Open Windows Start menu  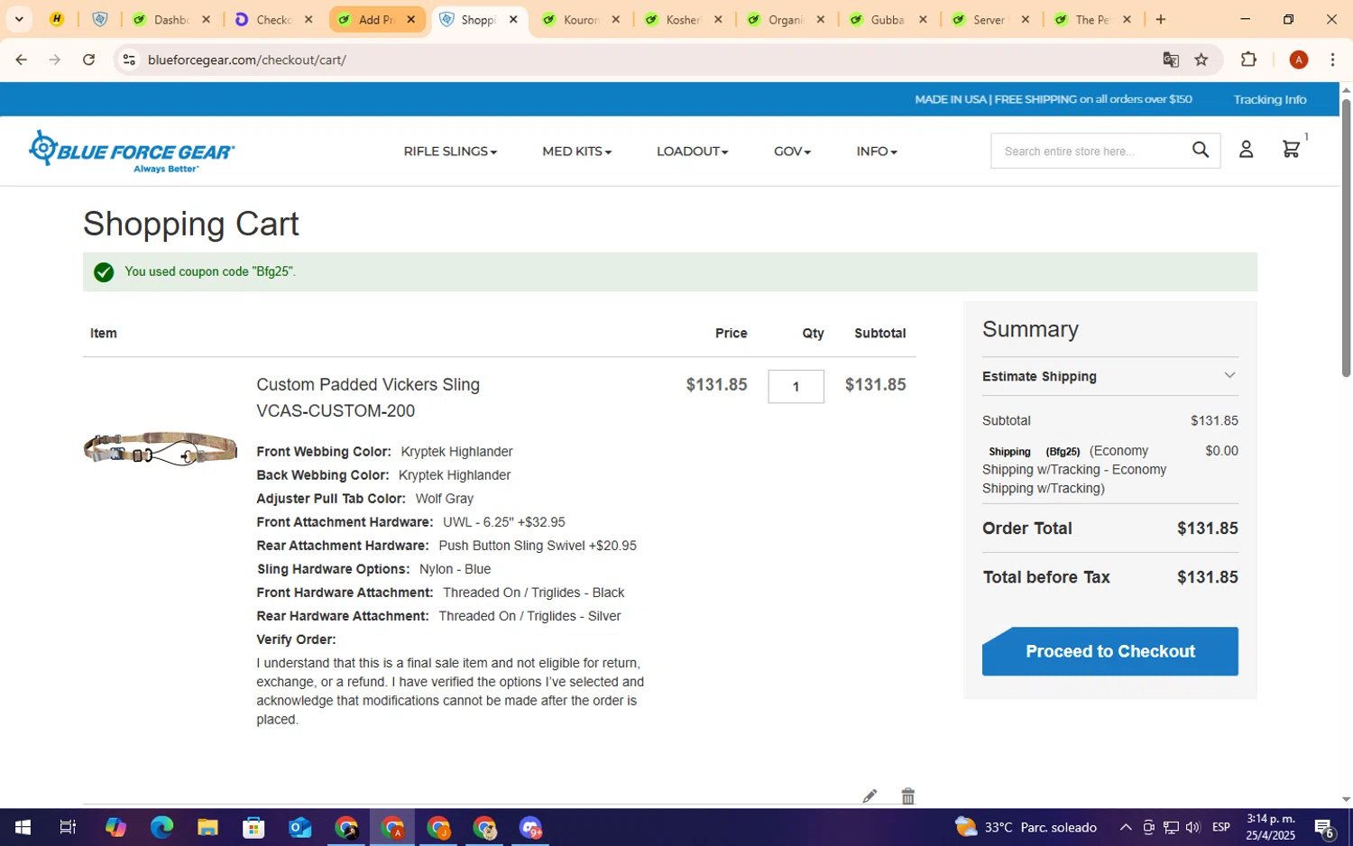click(x=23, y=827)
